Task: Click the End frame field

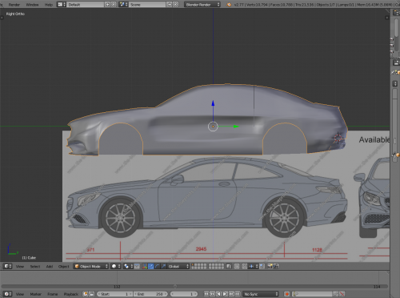Action: pyautogui.click(x=150, y=294)
